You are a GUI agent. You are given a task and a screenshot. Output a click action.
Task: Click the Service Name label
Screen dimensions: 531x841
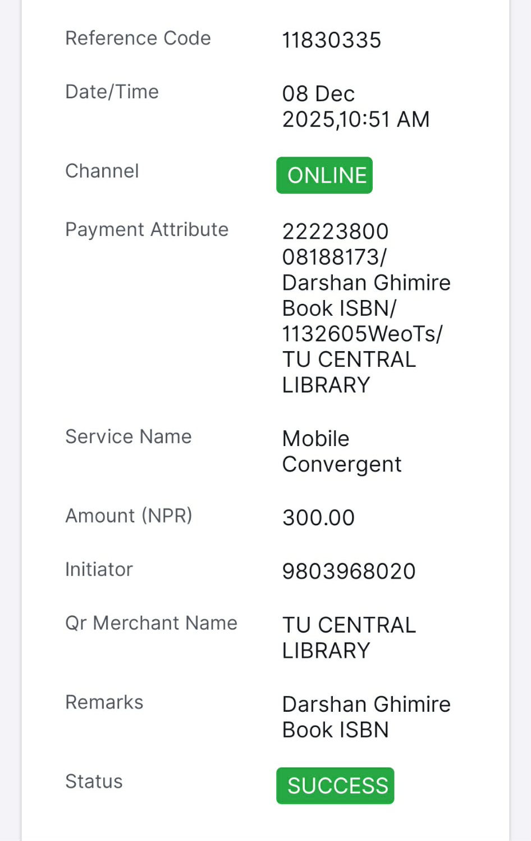point(128,437)
